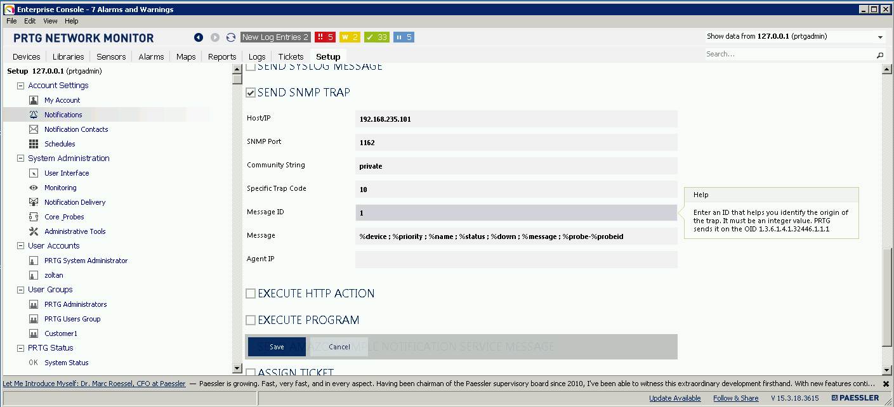This screenshot has height=407, width=894.
Task: Open the View menu
Action: pyautogui.click(x=50, y=21)
